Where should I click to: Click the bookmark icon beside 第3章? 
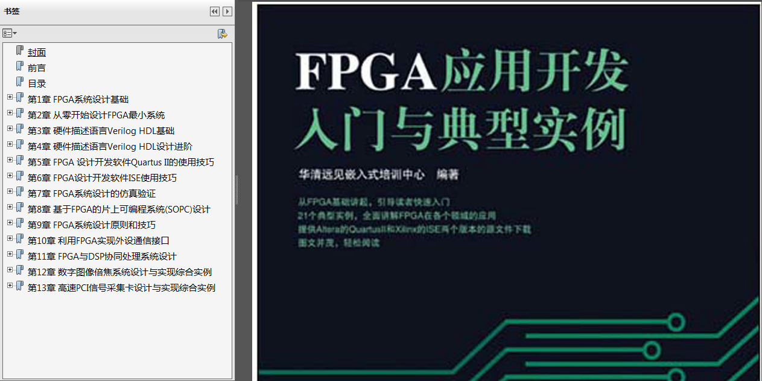coord(20,129)
